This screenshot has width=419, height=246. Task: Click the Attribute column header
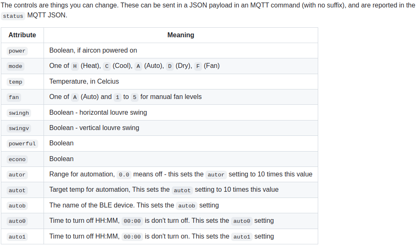tap(22, 35)
